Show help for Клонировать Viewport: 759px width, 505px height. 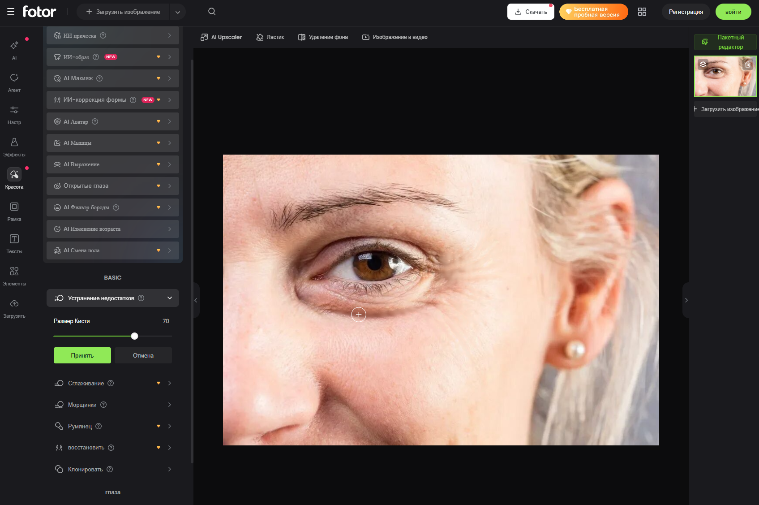point(110,469)
